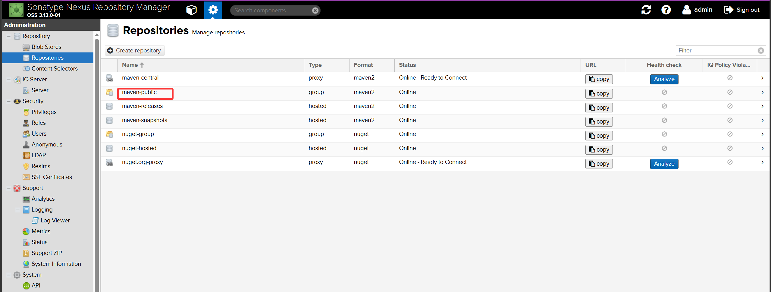Copy the URL of the nuget-hosted repository
771x292 pixels.
pos(599,150)
